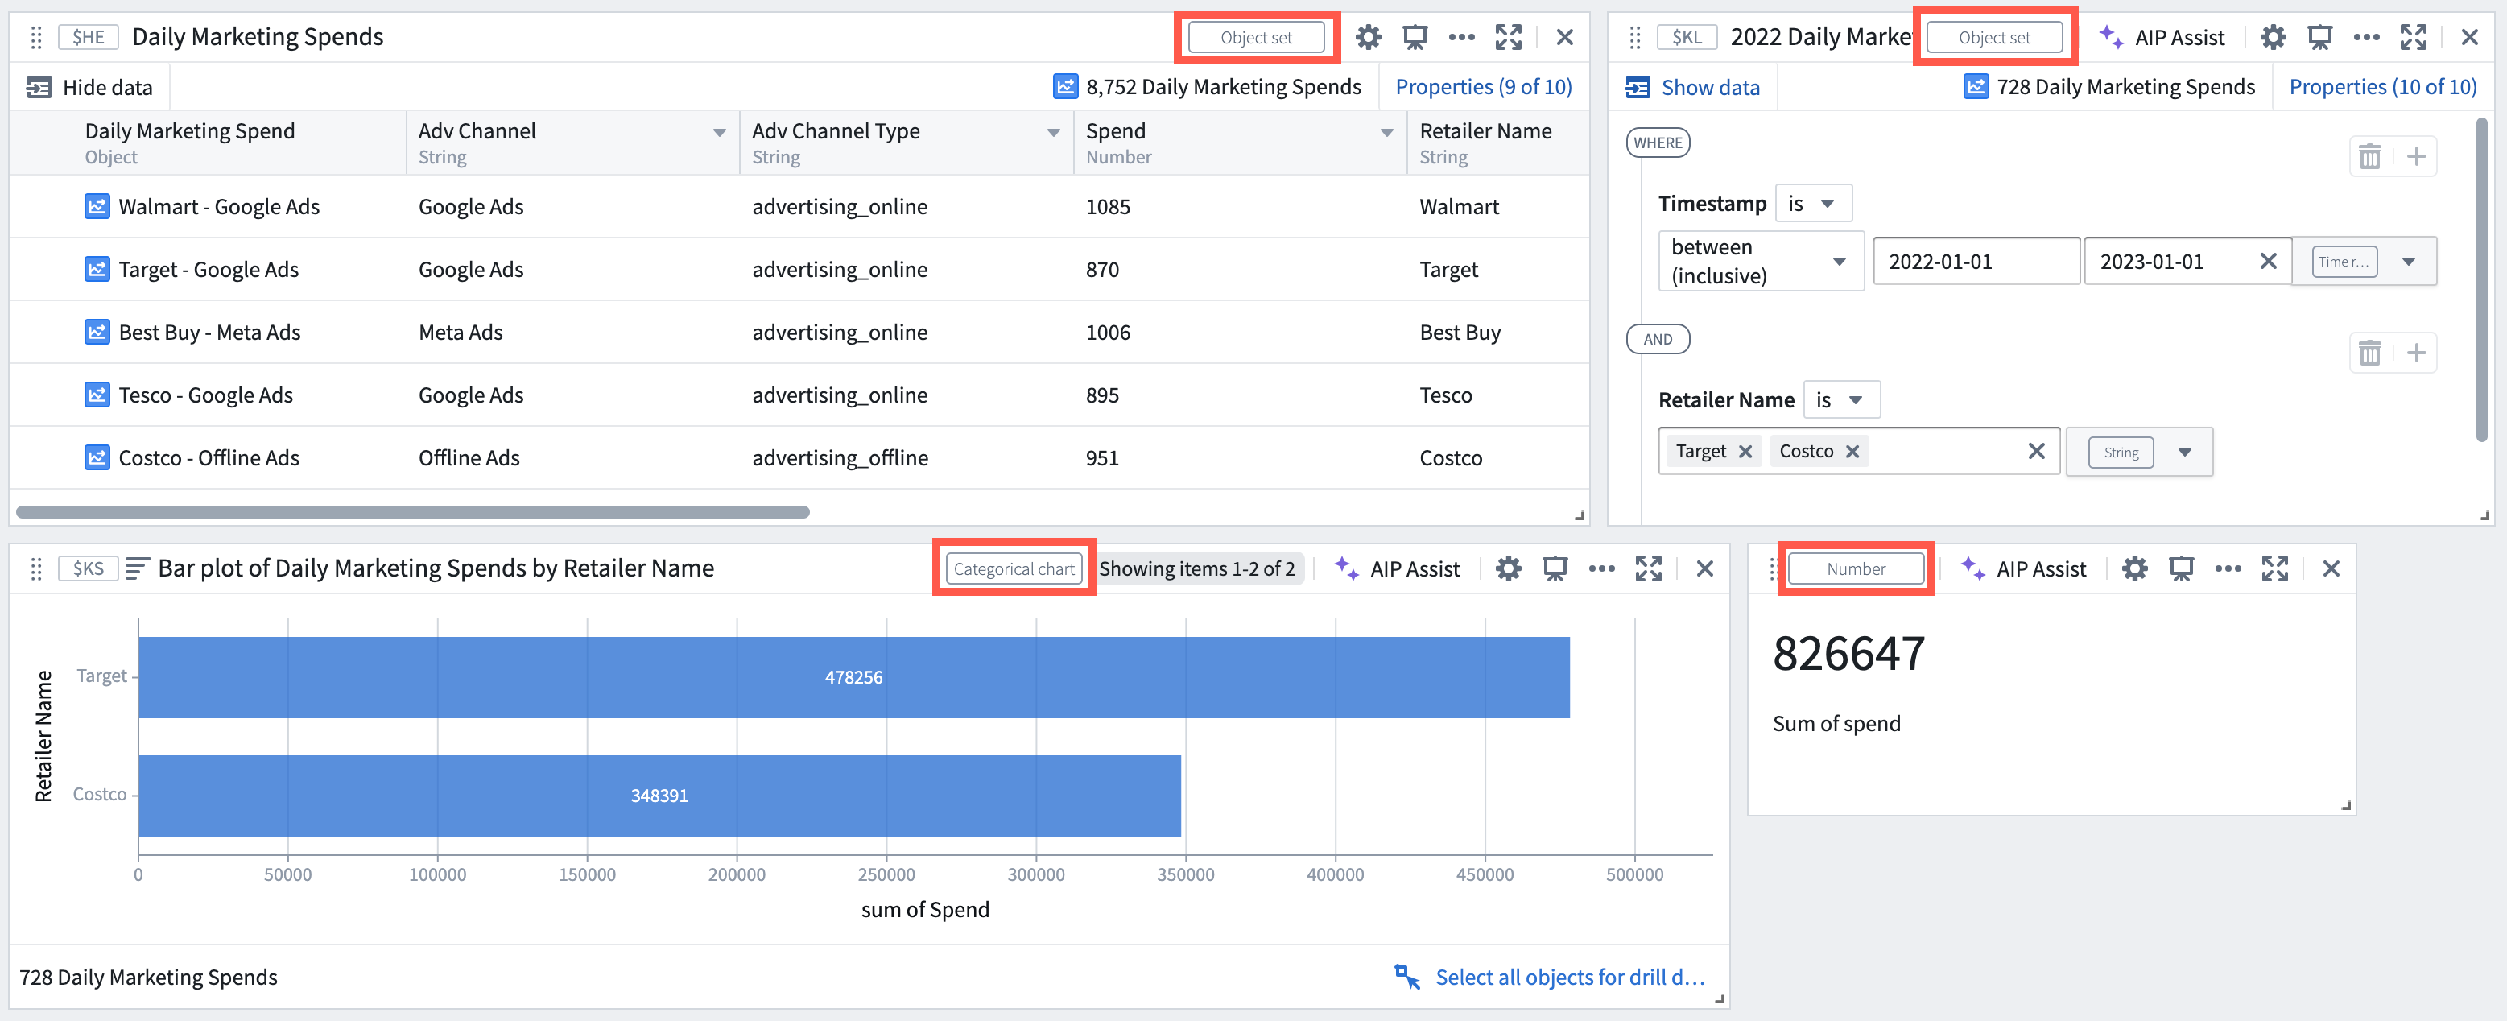Click the display/monitor icon on Daily Marketing Spends

[1415, 35]
